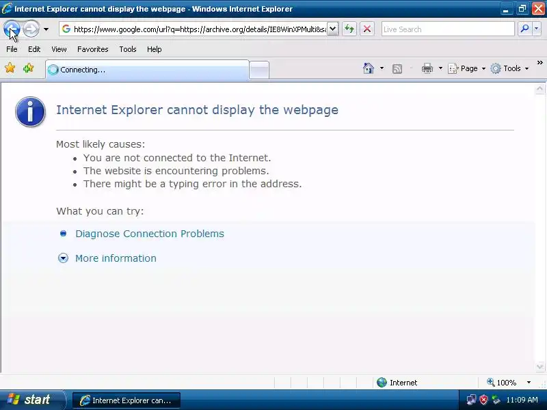The width and height of the screenshot is (547, 410).
Task: Expand the Home button dropdown arrow
Action: pyautogui.click(x=382, y=68)
